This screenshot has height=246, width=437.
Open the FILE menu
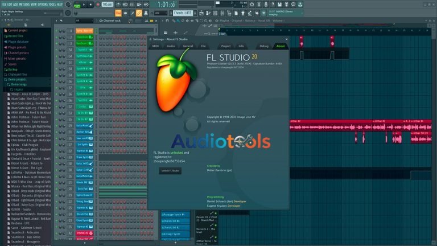click(3, 5)
